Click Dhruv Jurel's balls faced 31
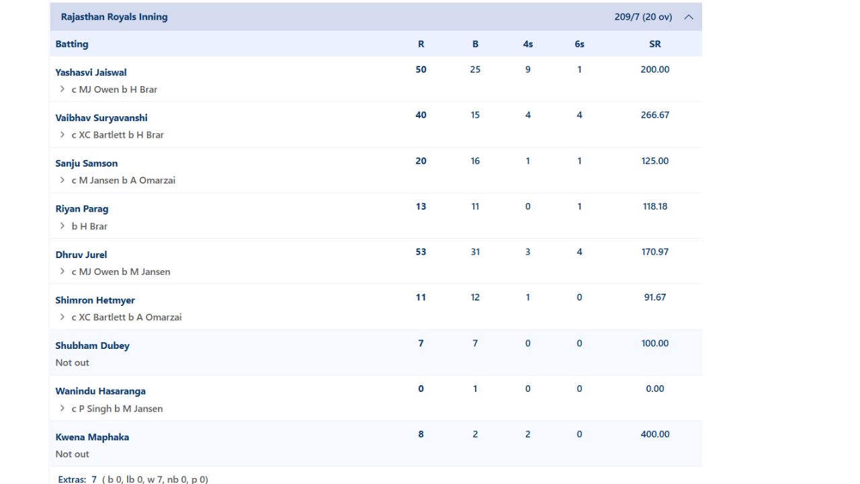 point(475,251)
